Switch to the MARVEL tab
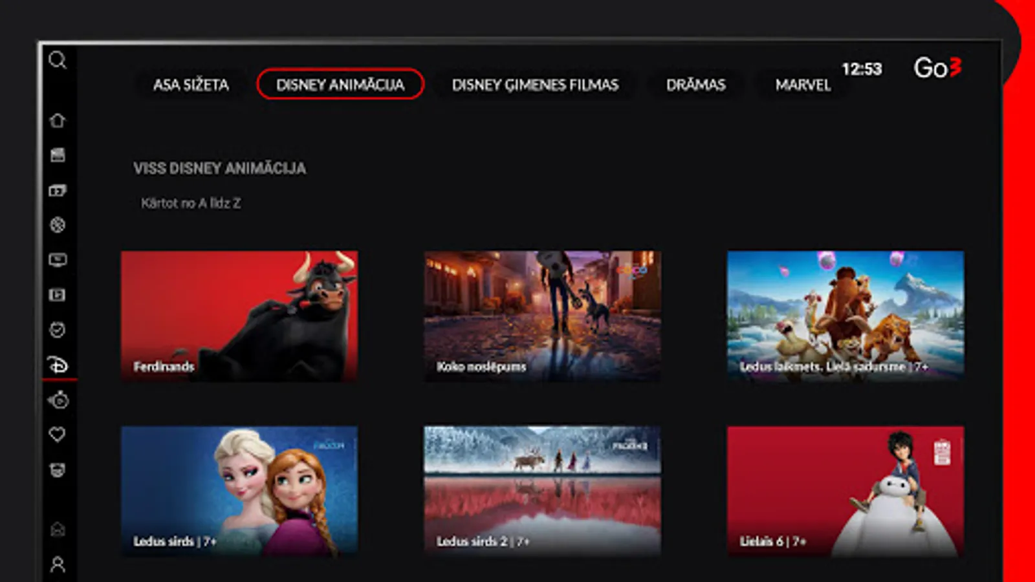This screenshot has width=1035, height=582. [803, 85]
